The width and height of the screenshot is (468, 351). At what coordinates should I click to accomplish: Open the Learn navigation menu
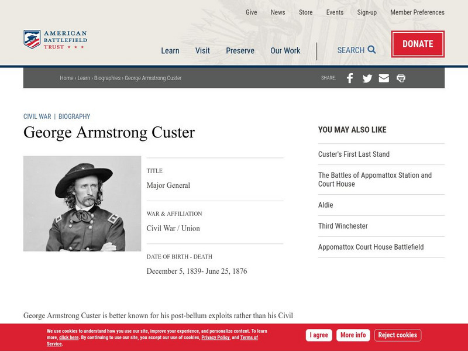[170, 51]
